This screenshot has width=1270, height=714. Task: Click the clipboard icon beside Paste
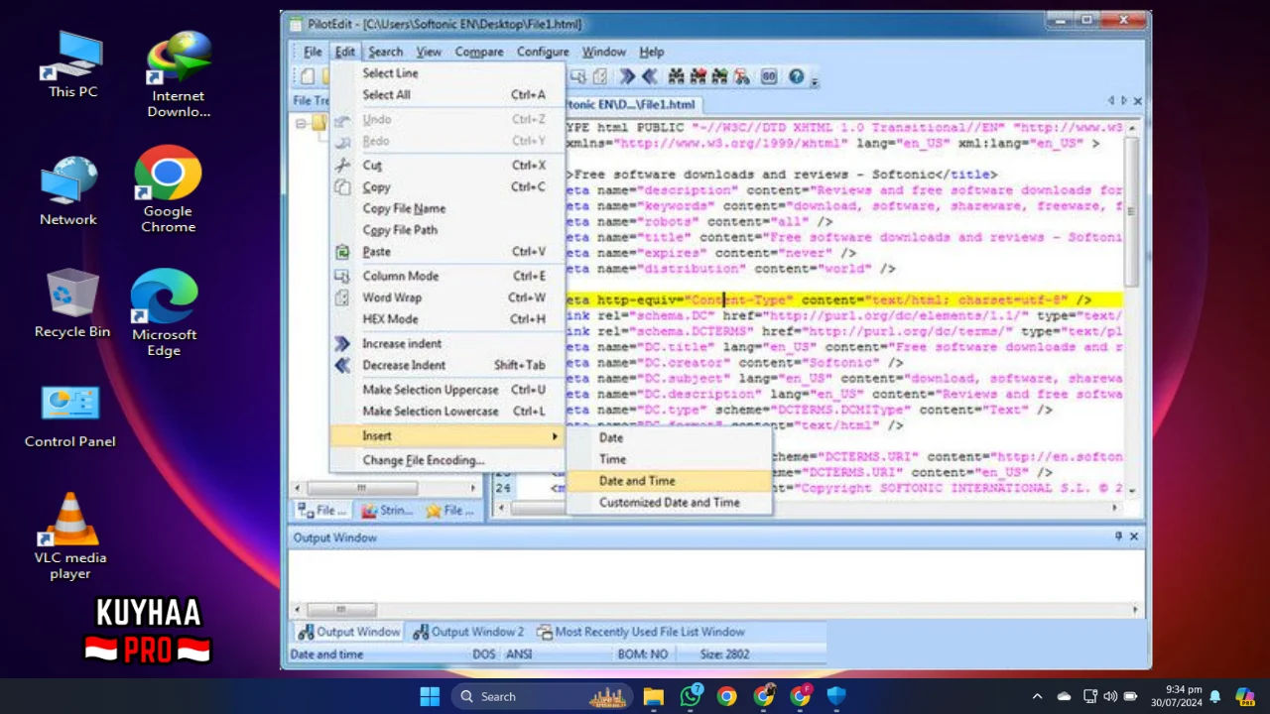342,252
